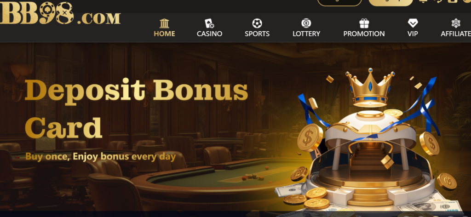Image resolution: width=471 pixels, height=217 pixels.
Task: Open the Affiliate network icon
Action: point(456,23)
